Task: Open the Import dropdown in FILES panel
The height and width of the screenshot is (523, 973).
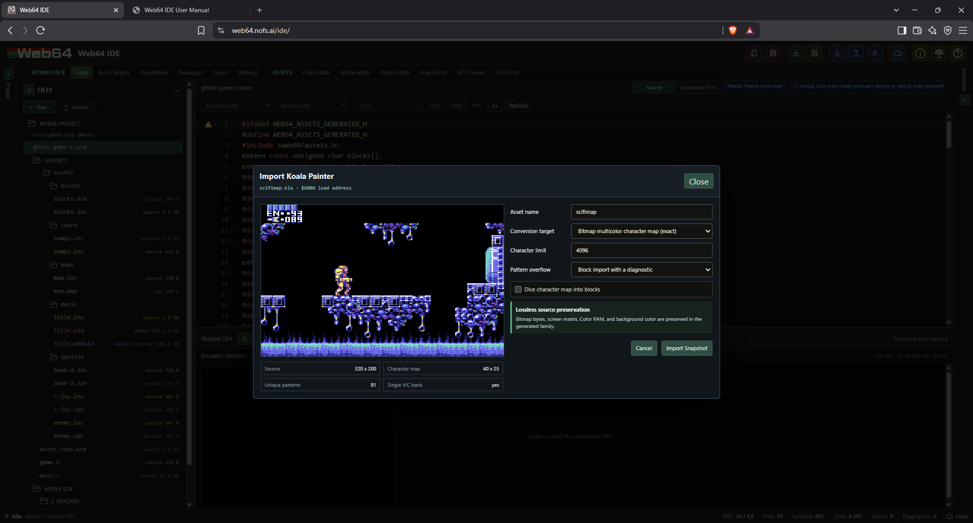Action: 78,107
